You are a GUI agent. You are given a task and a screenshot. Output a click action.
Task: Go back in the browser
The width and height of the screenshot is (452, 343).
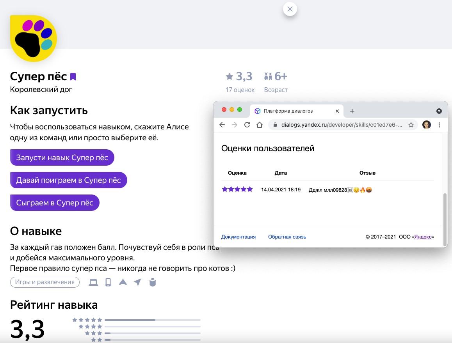(222, 125)
